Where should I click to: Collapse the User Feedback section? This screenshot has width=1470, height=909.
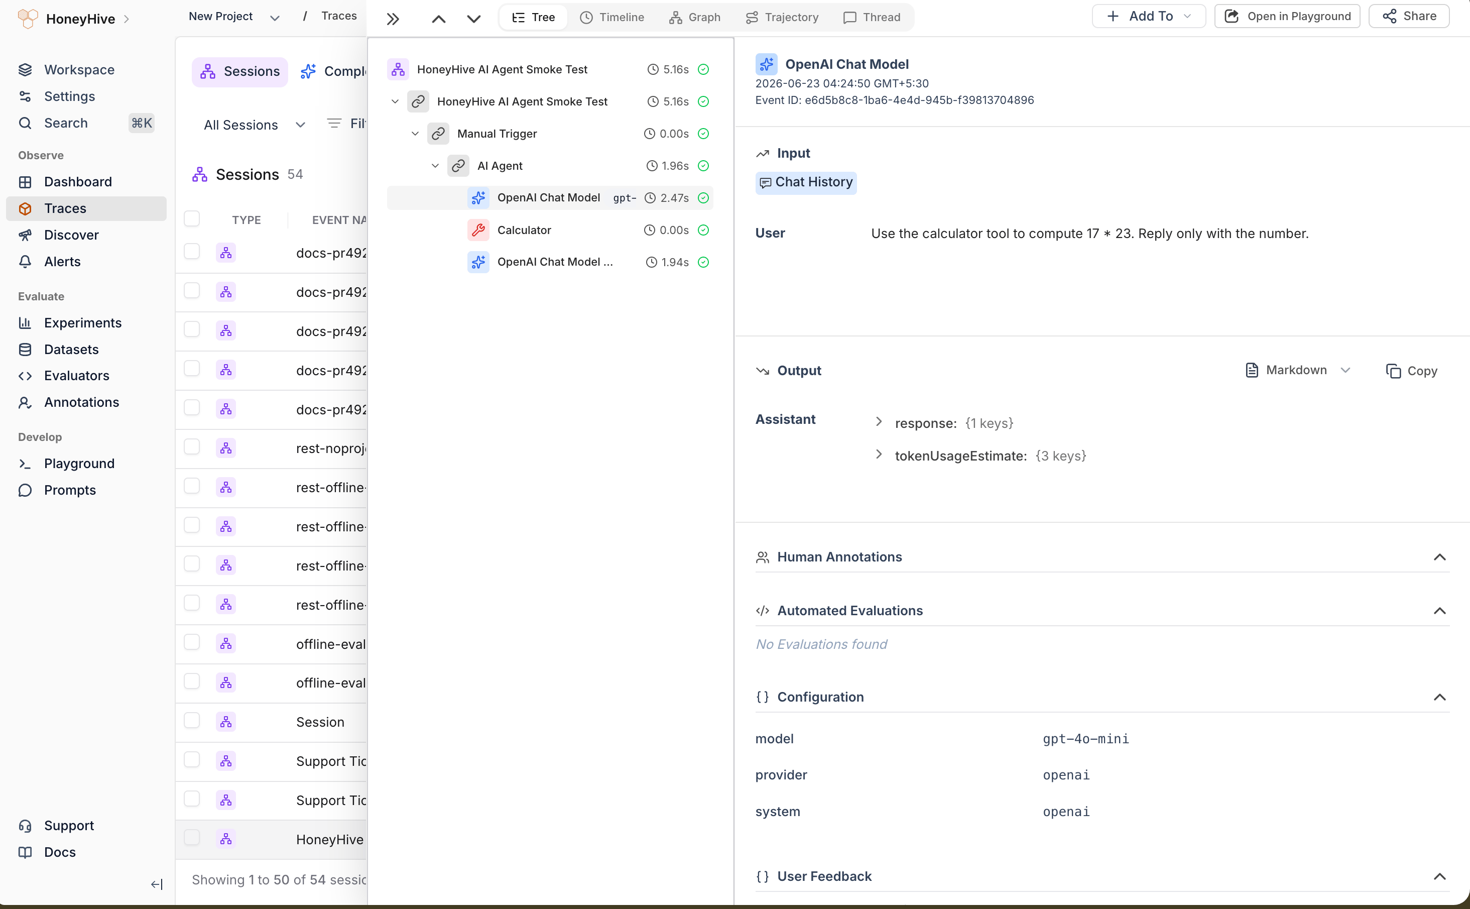(1440, 876)
